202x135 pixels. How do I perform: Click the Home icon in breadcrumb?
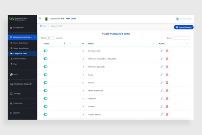(41, 26)
